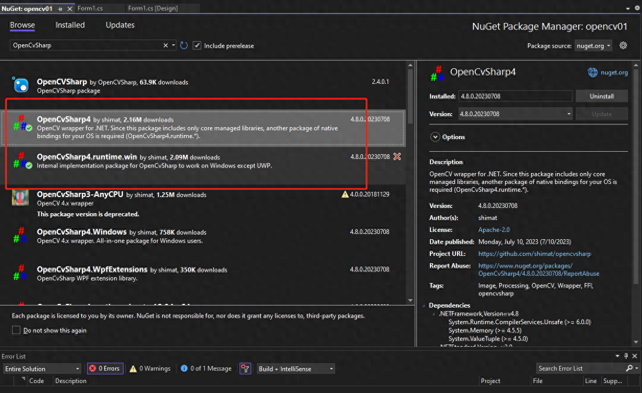The width and height of the screenshot is (642, 393).
Task: Open the Apache-2.0 license link
Action: (x=494, y=230)
